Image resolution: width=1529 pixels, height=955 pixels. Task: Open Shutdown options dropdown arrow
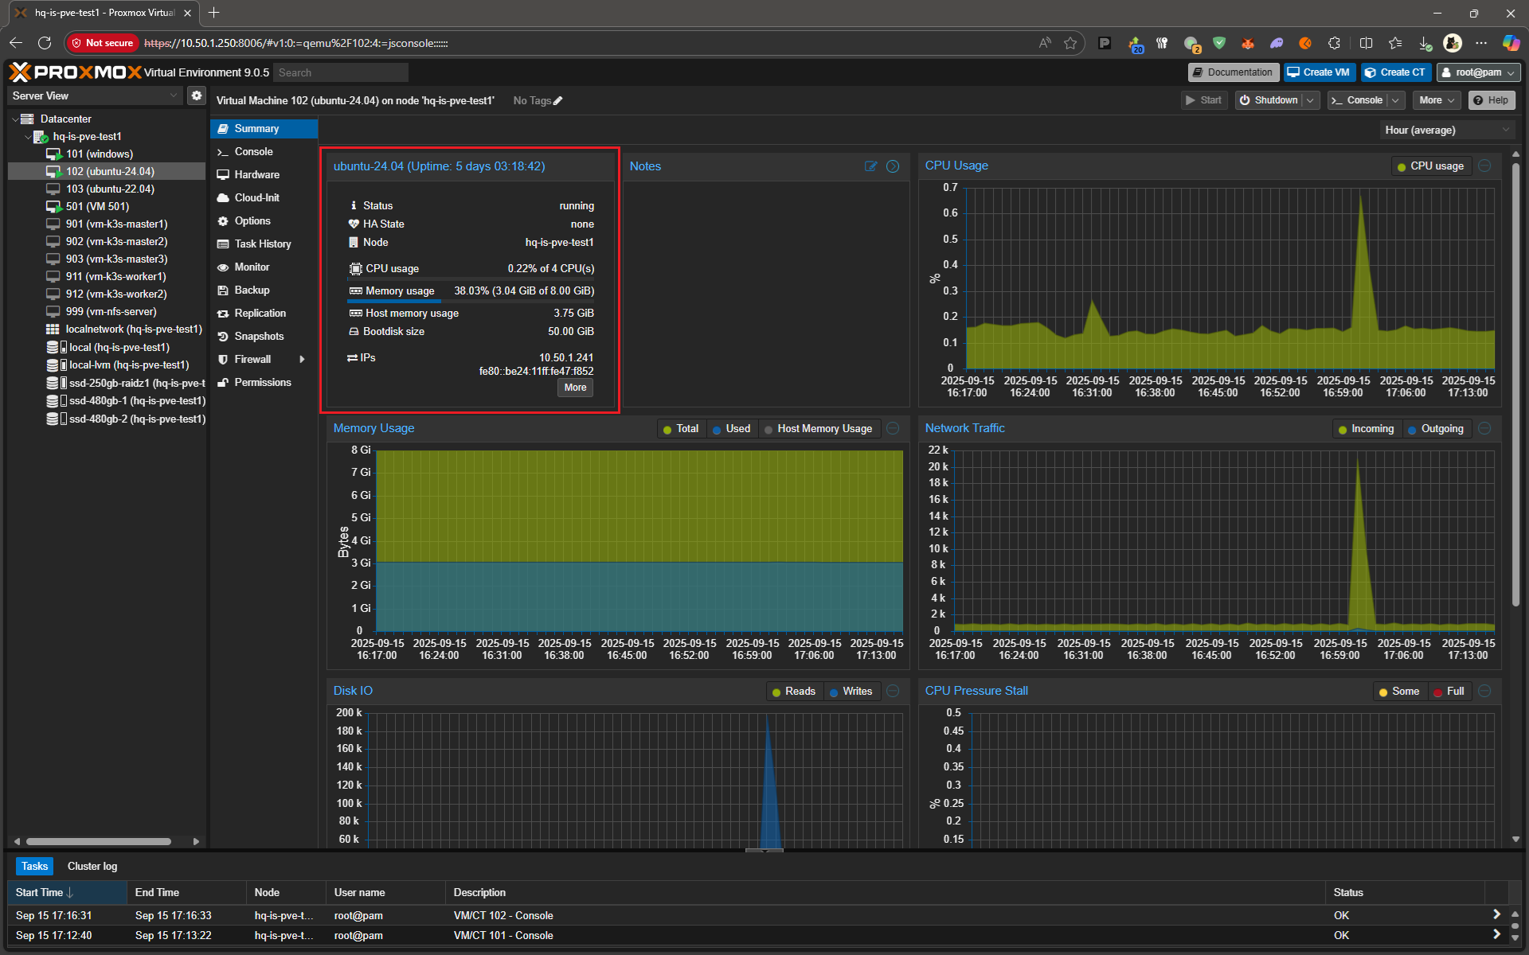coord(1310,100)
